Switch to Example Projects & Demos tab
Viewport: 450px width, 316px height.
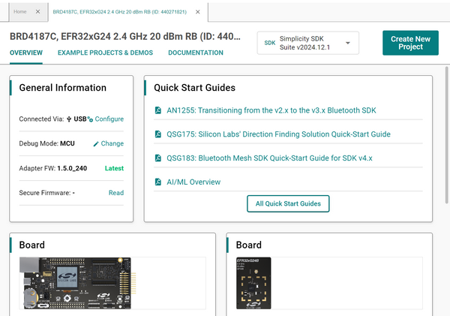105,53
